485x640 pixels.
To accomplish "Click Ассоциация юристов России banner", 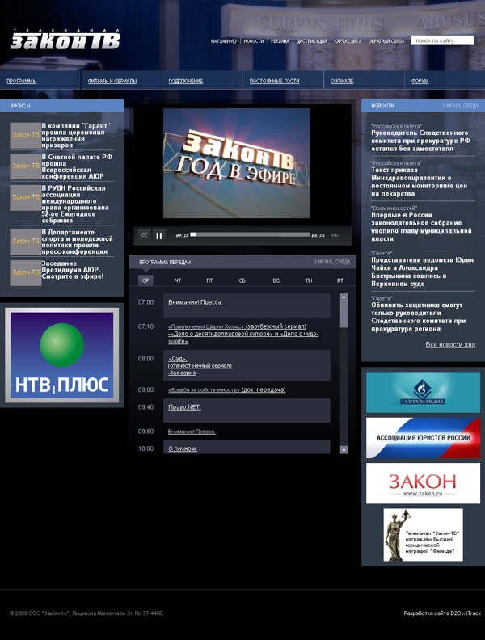I will (423, 438).
